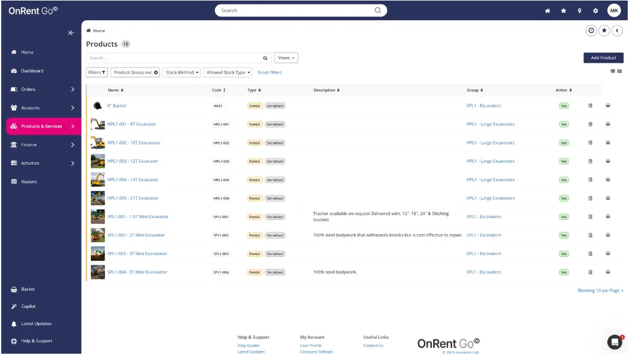
Task: Sort the table by Group column
Action: click(475, 90)
